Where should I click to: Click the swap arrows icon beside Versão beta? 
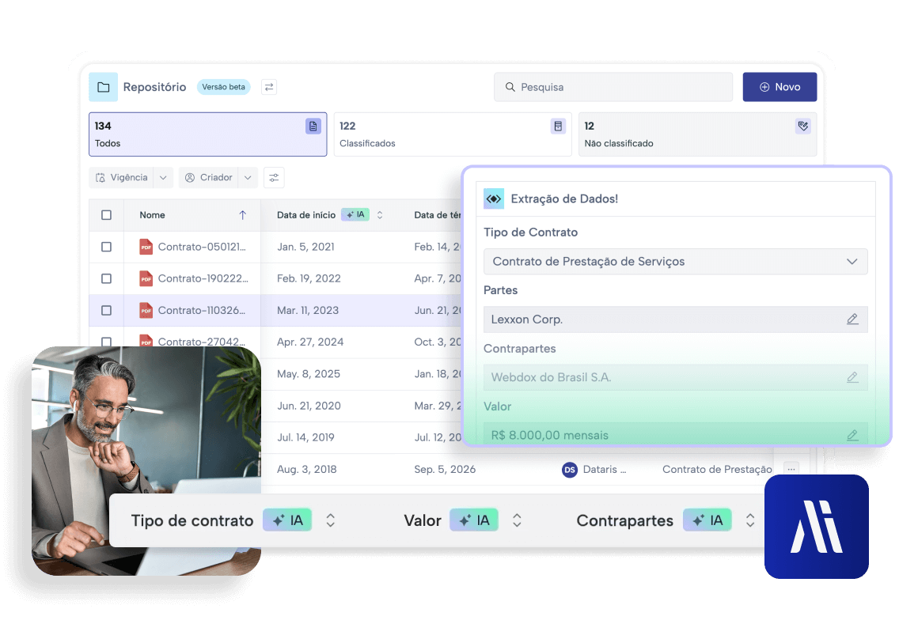point(269,87)
